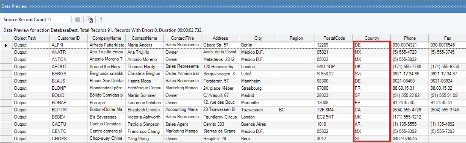Select the Strasbourg city cell
Screen dimensions: 466x143
click(258, 88)
